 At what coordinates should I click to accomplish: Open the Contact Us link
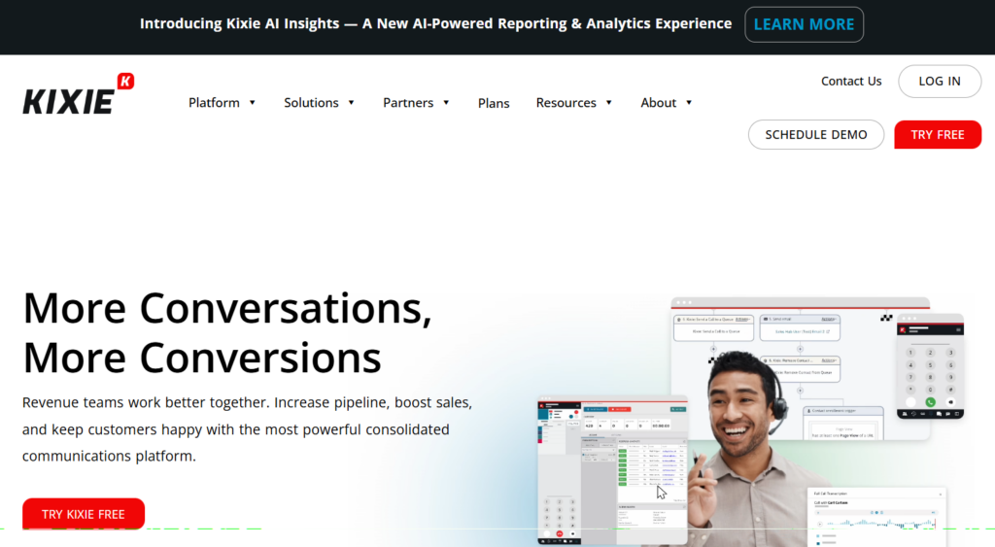click(x=851, y=82)
